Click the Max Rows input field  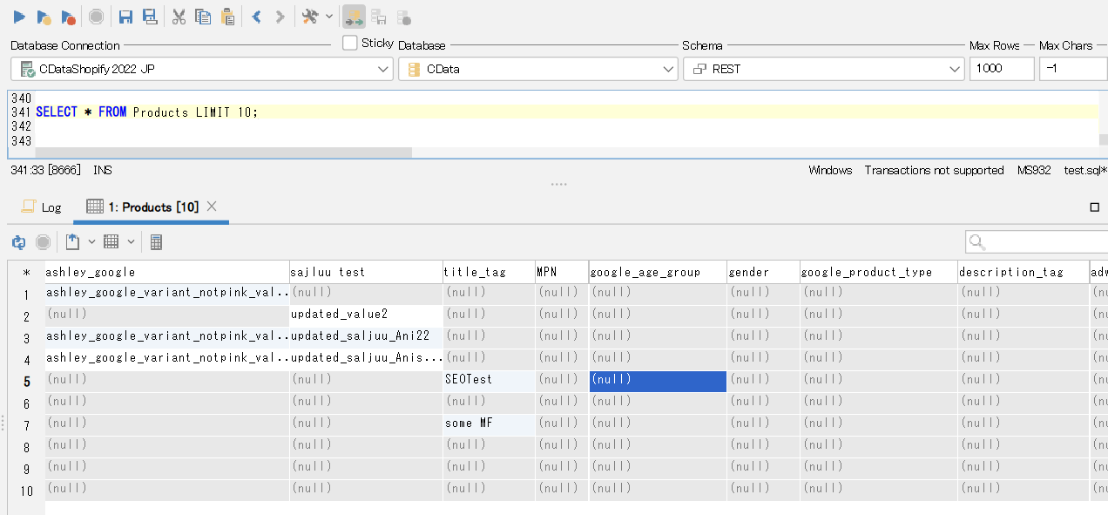pyautogui.click(x=1001, y=69)
